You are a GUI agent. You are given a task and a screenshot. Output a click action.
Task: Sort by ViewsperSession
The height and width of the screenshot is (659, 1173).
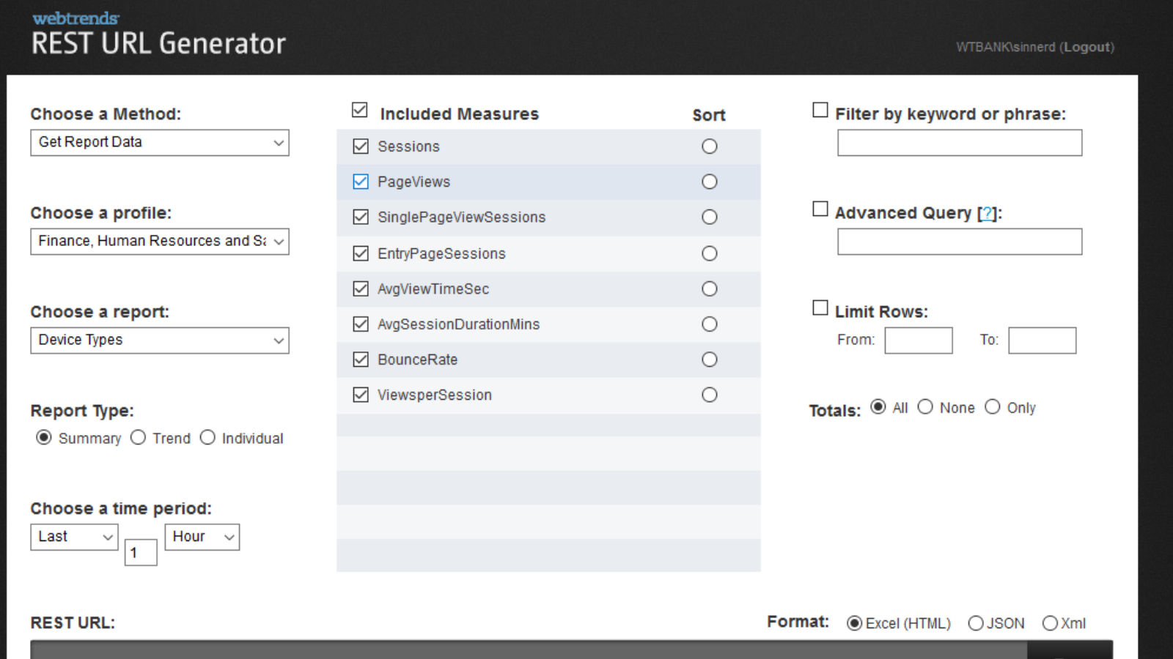(710, 395)
